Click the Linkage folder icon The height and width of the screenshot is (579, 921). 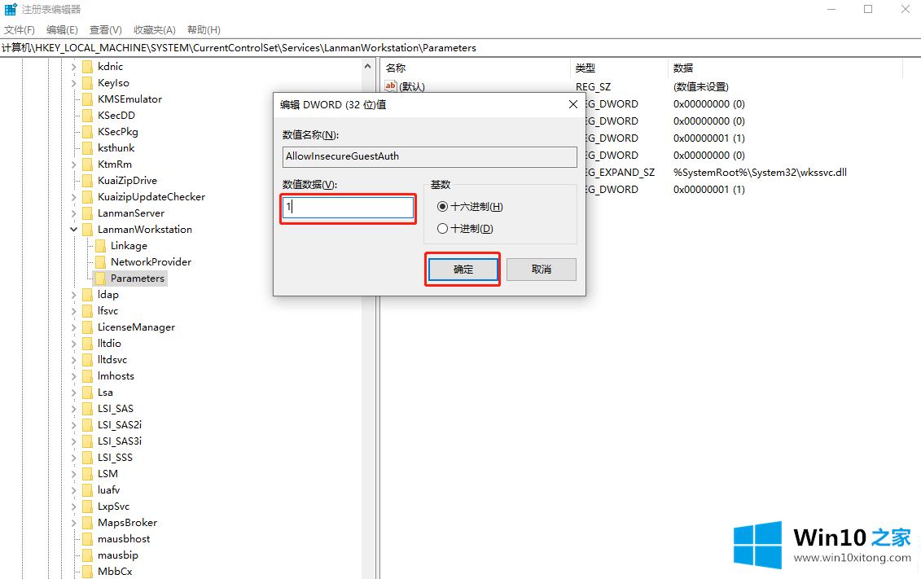[100, 246]
